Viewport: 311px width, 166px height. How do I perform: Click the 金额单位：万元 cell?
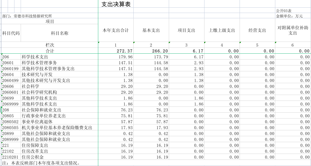pos(289,16)
